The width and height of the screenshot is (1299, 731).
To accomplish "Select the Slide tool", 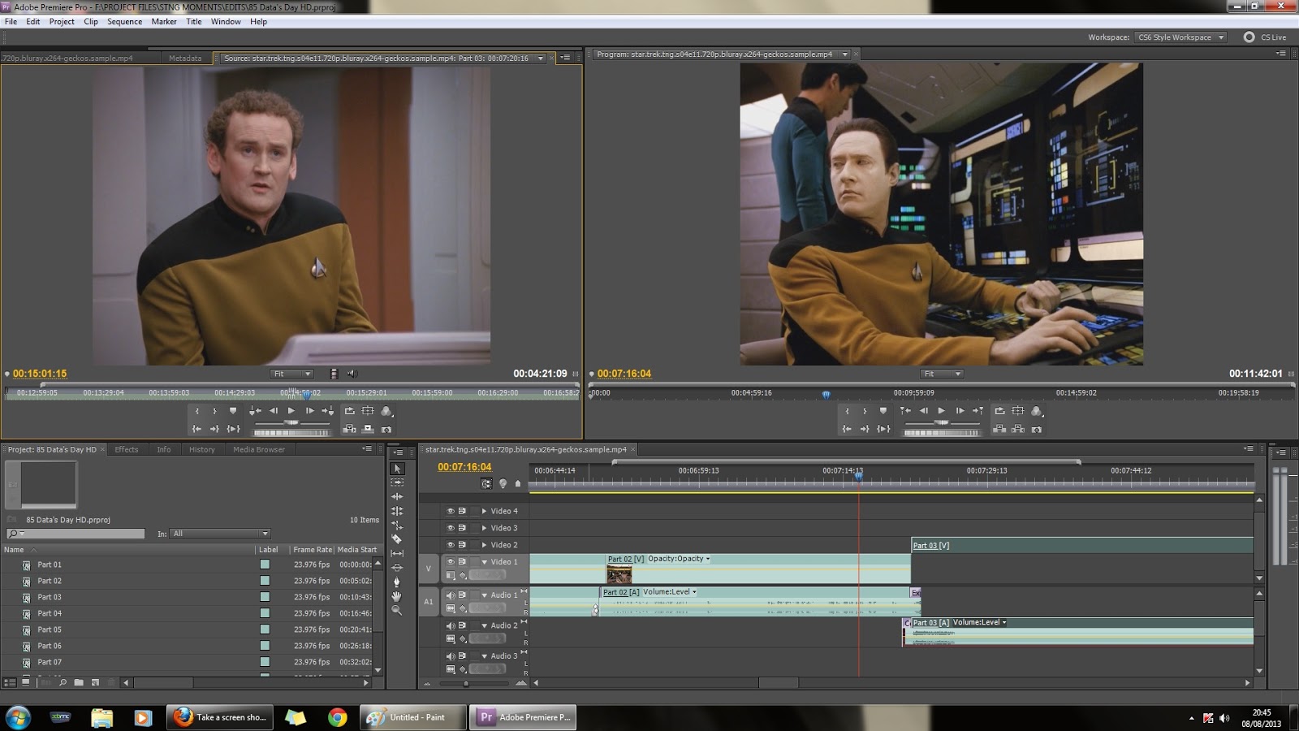I will coord(397,567).
